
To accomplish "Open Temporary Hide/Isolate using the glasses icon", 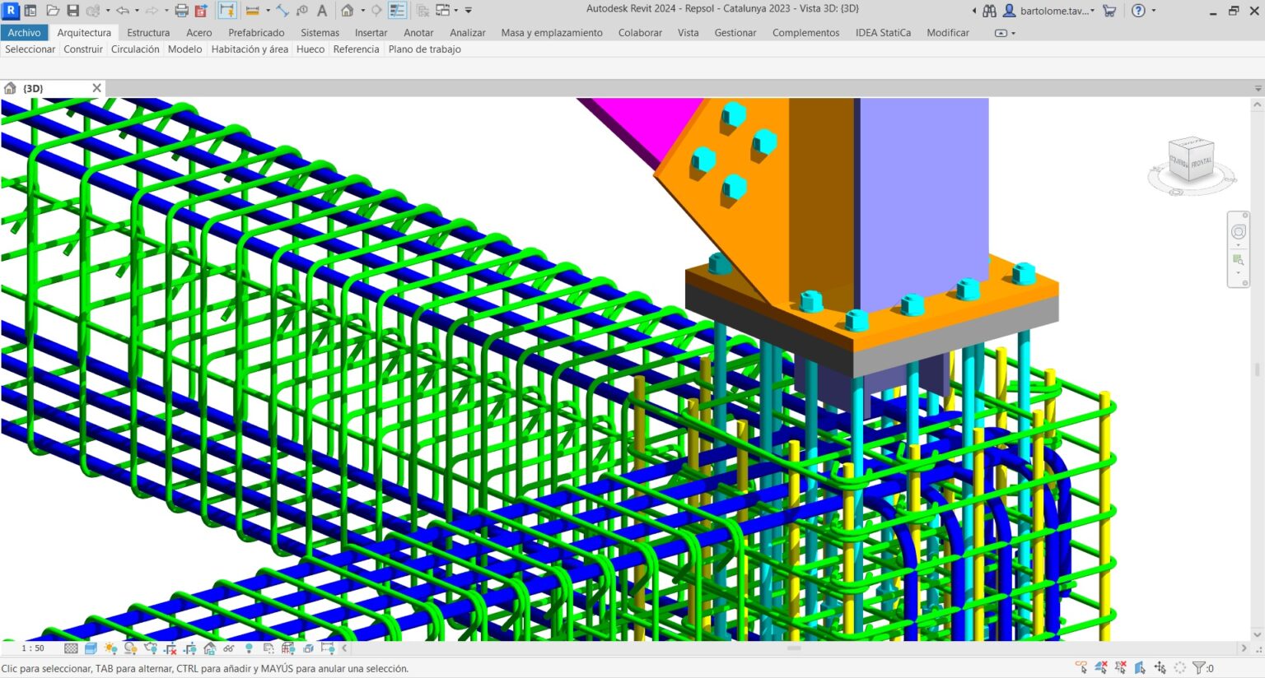I will tap(227, 648).
